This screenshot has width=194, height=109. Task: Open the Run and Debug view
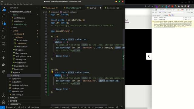[x=3, y=30]
